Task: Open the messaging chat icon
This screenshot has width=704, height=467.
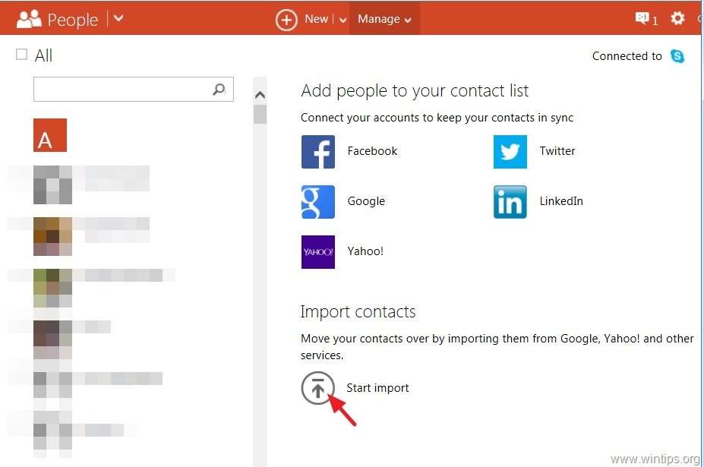Action: click(x=642, y=18)
